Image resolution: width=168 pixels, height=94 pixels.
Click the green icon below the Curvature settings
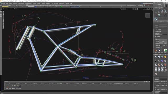[x=165, y=51]
